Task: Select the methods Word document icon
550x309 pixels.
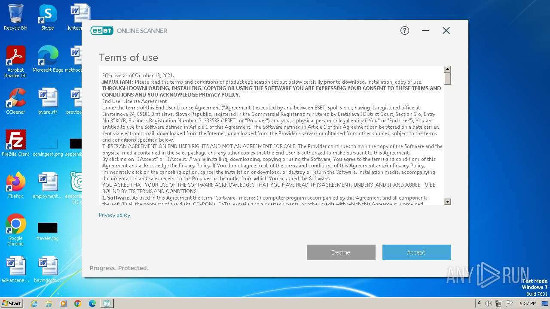Action: click(x=74, y=59)
